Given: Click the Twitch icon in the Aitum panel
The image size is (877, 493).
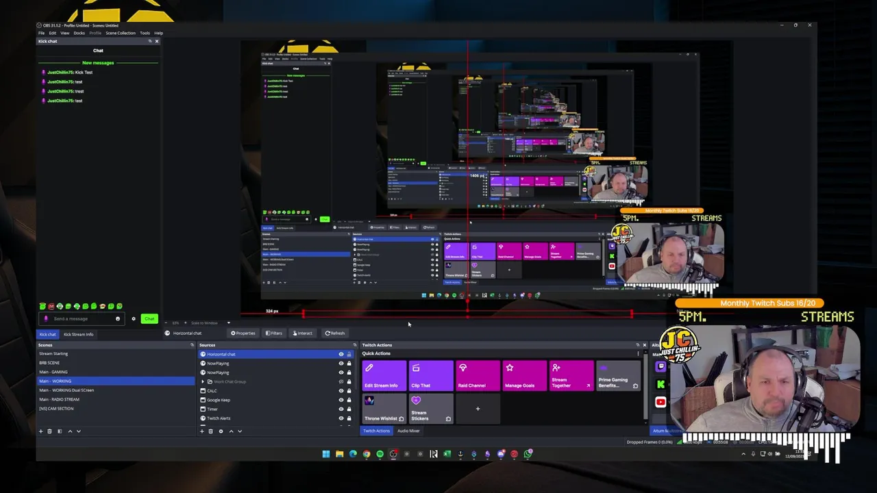Looking at the screenshot, I should point(660,366).
